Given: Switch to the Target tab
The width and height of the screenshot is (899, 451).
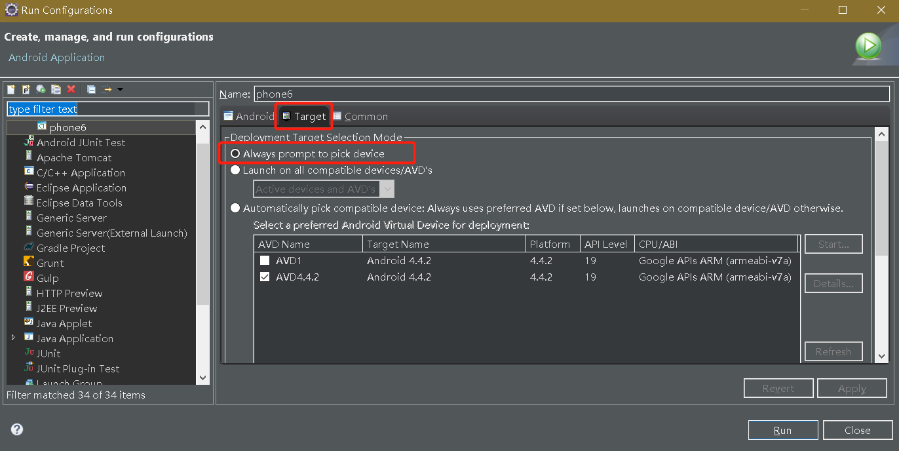Looking at the screenshot, I should click(x=303, y=117).
